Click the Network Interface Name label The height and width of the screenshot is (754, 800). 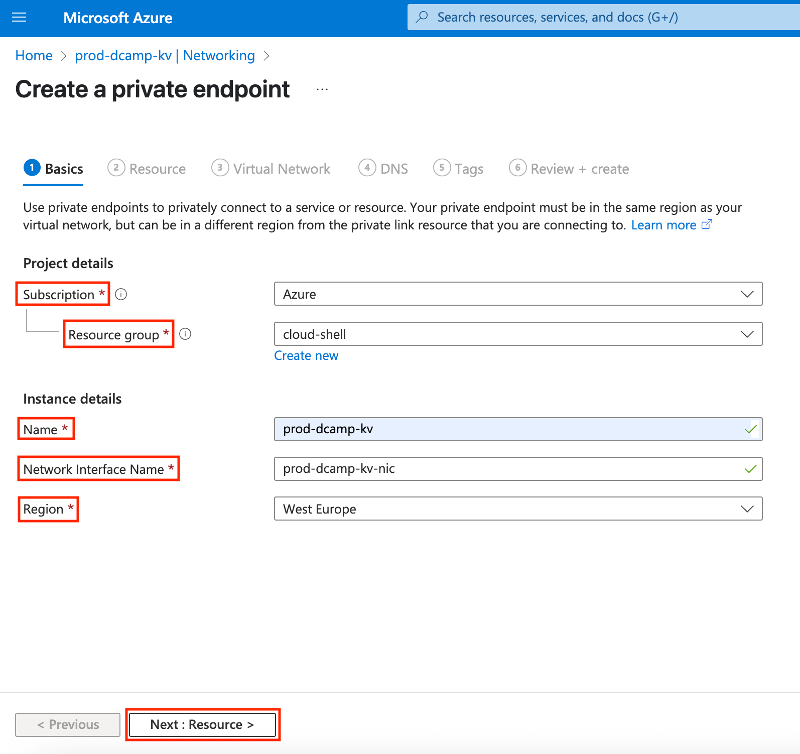(x=94, y=469)
